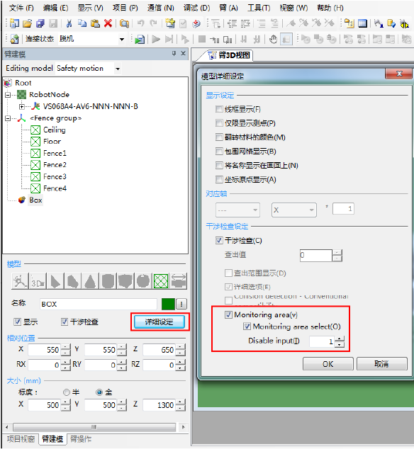Click the hand pan tool icon
Screen dimensions: 414x449
(x=273, y=39)
